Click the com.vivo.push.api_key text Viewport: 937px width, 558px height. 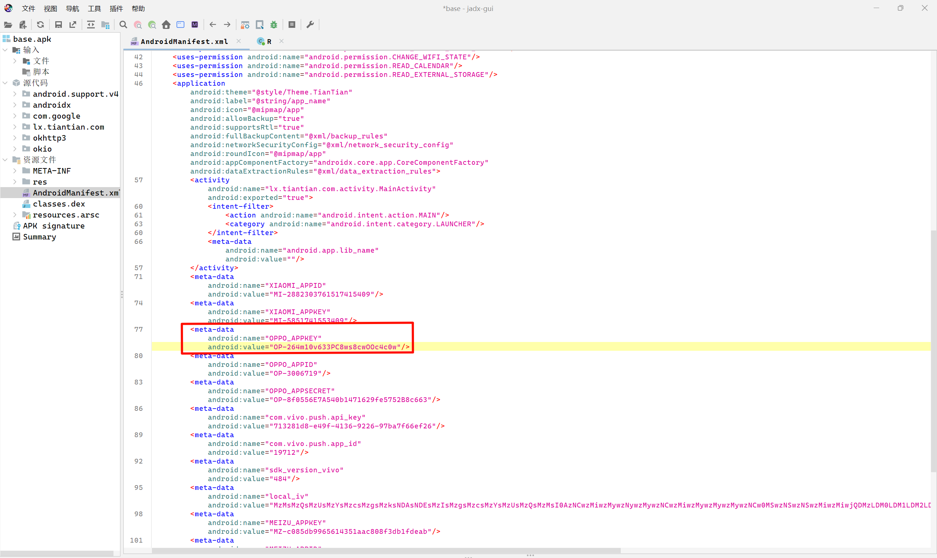315,417
